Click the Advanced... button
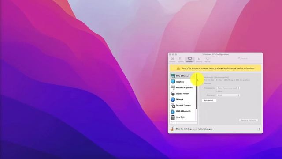 tap(209, 100)
